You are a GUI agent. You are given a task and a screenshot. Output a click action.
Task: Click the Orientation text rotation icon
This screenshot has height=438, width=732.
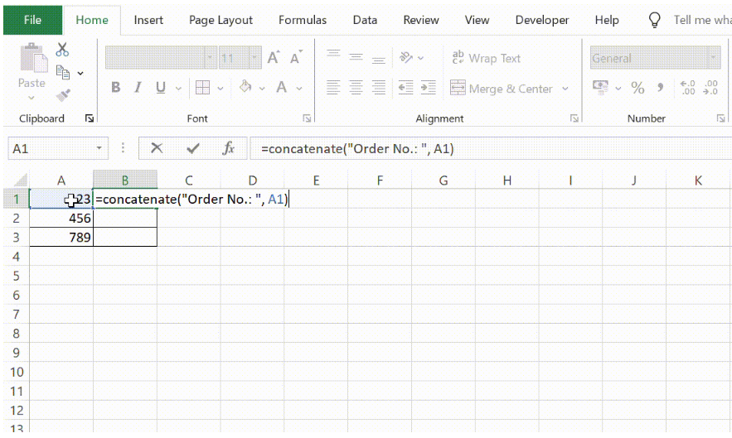pyautogui.click(x=406, y=57)
